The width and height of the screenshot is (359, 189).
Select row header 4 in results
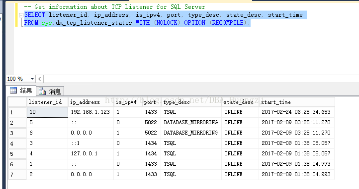pyautogui.click(x=17, y=143)
